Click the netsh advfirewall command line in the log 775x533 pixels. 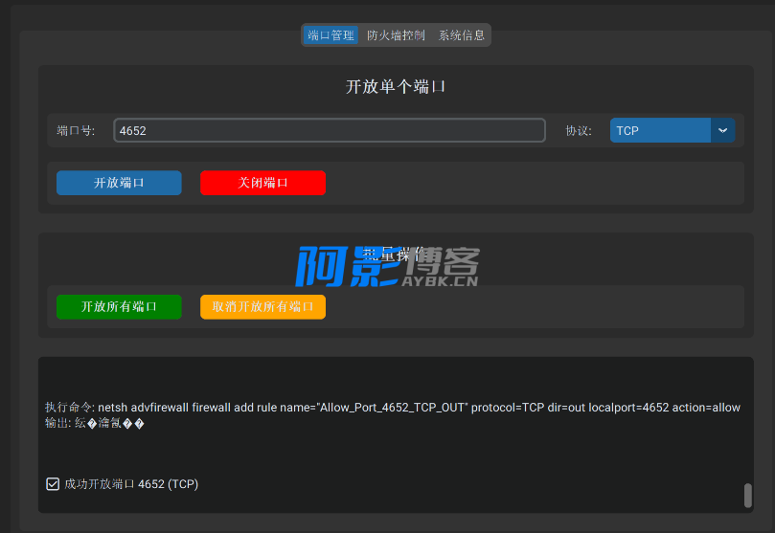[392, 408]
